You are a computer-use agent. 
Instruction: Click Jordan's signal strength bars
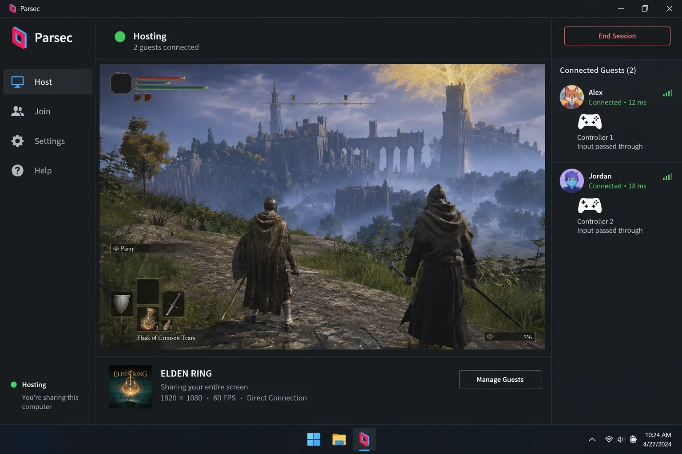667,177
